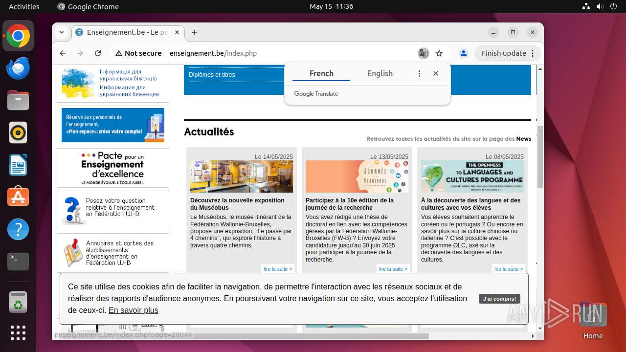The image size is (626, 352).
Task: Launch Terminal from dock
Action: click(x=18, y=262)
